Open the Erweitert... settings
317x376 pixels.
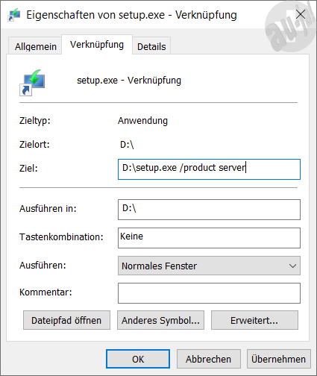point(254,320)
